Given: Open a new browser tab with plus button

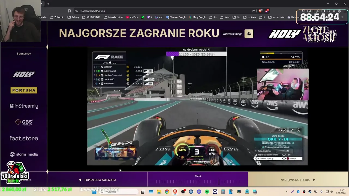Looking at the screenshot, I should [48, 4].
